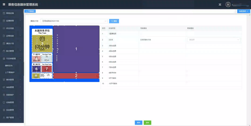Click the 运营消息 sidebar icon
251x126 pixels.
click(x=4, y=36)
